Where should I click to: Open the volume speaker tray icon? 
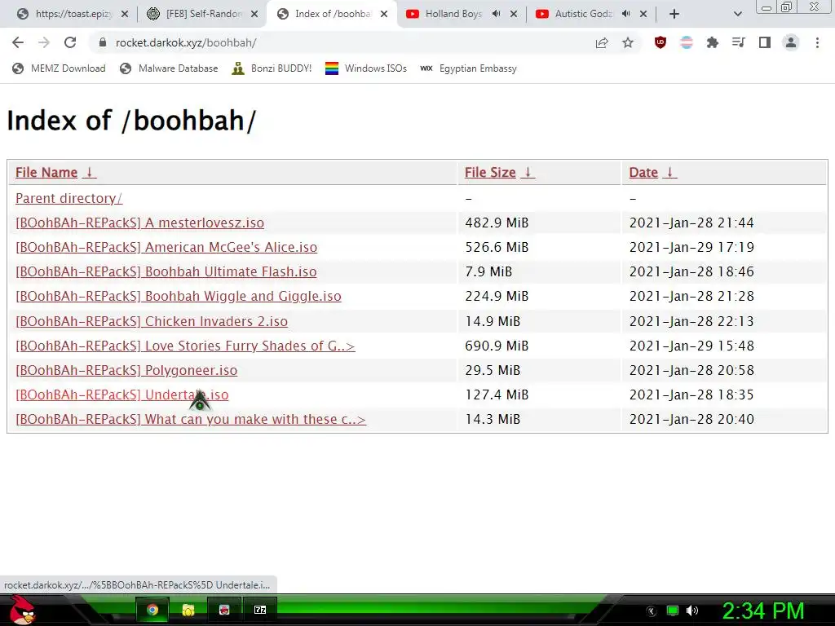click(691, 611)
